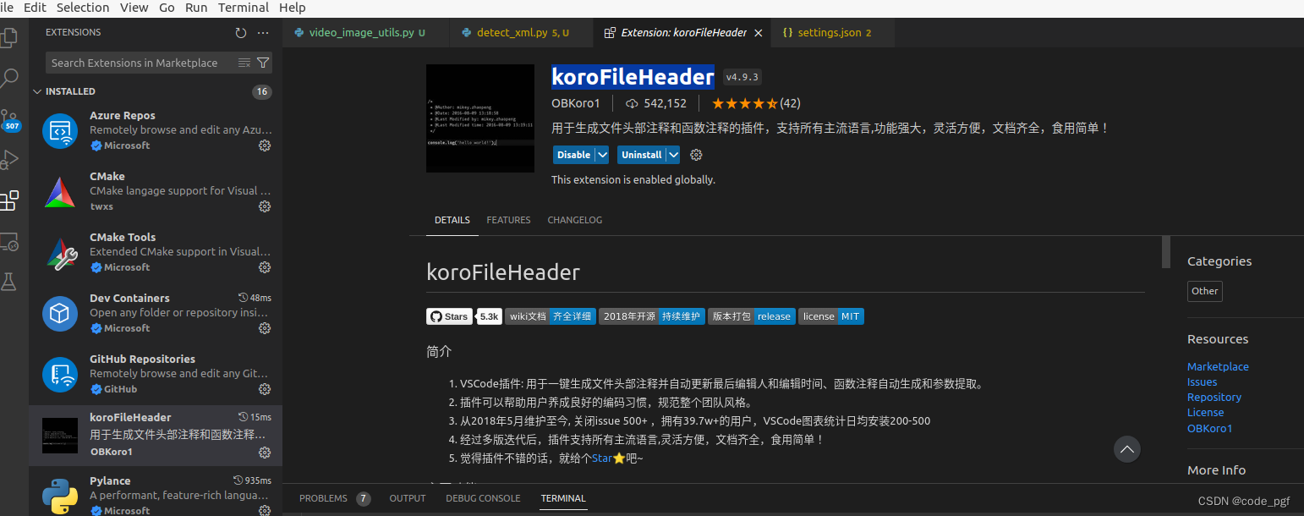Click the Star link in the readme

coord(601,458)
